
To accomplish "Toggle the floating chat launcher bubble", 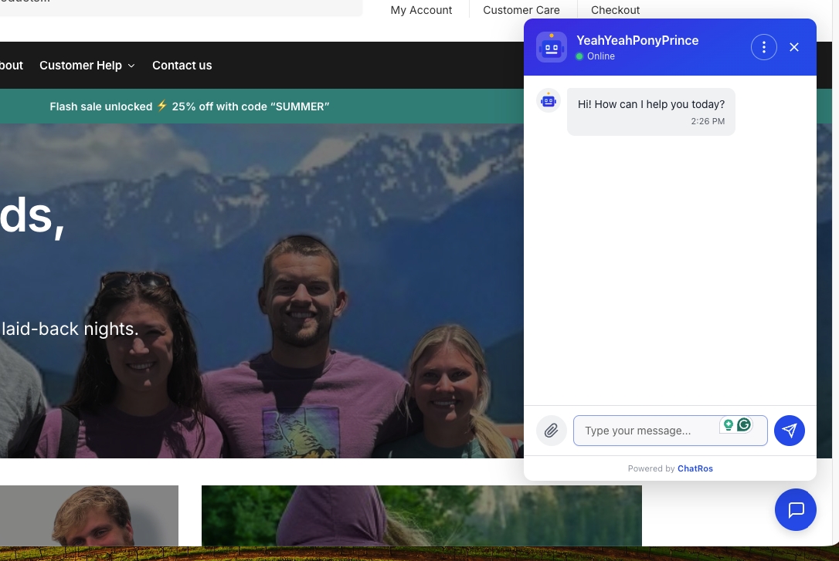I will (796, 510).
